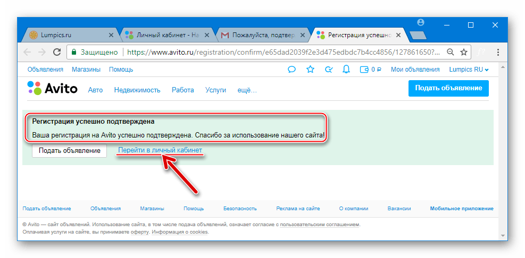Click the blue Подать объявление button

pos(448,88)
